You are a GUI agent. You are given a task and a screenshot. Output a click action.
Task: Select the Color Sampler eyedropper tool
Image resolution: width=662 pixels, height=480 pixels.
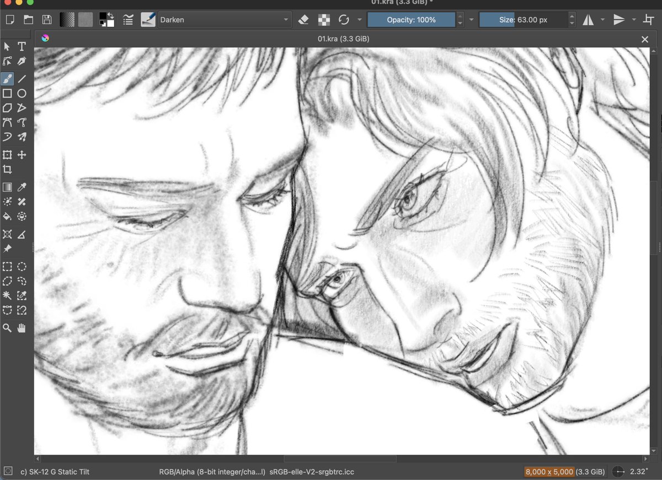(22, 187)
